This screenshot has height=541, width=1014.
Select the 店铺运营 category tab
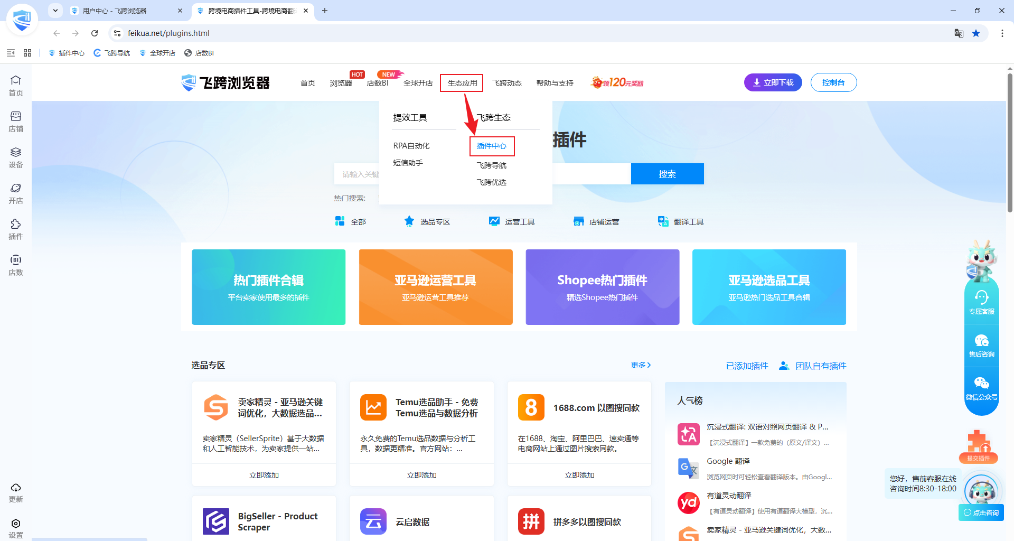click(596, 221)
